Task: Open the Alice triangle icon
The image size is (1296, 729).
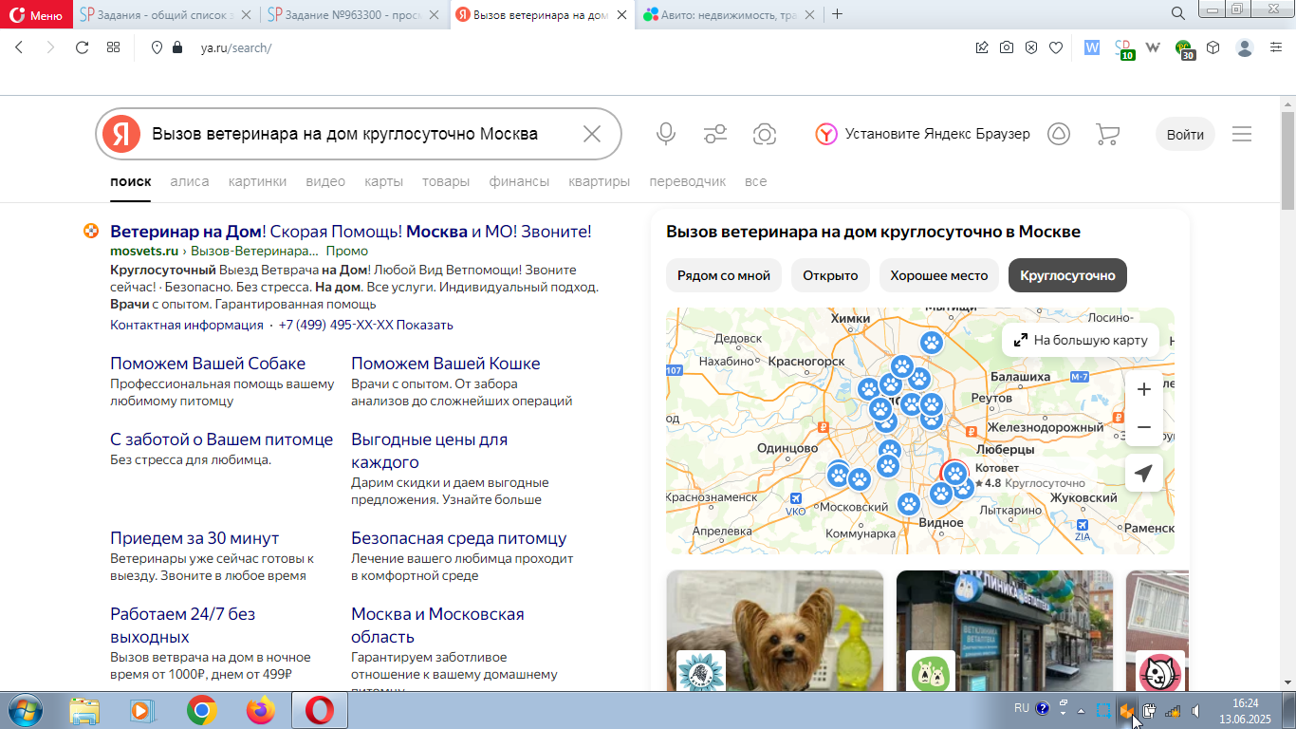Action: pos(1059,134)
